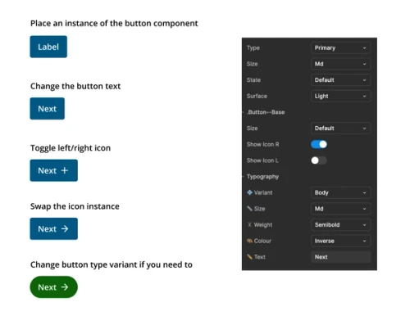Click the plus icon in the Next button
This screenshot has width=410, height=316.
(65, 170)
